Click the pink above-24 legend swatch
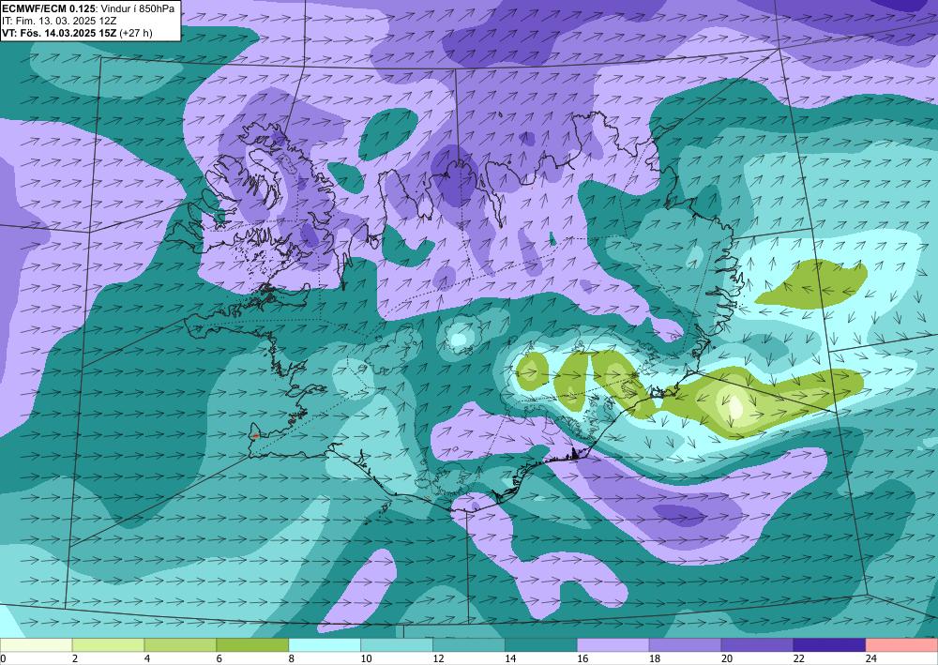The width and height of the screenshot is (938, 665). pyautogui.click(x=901, y=645)
